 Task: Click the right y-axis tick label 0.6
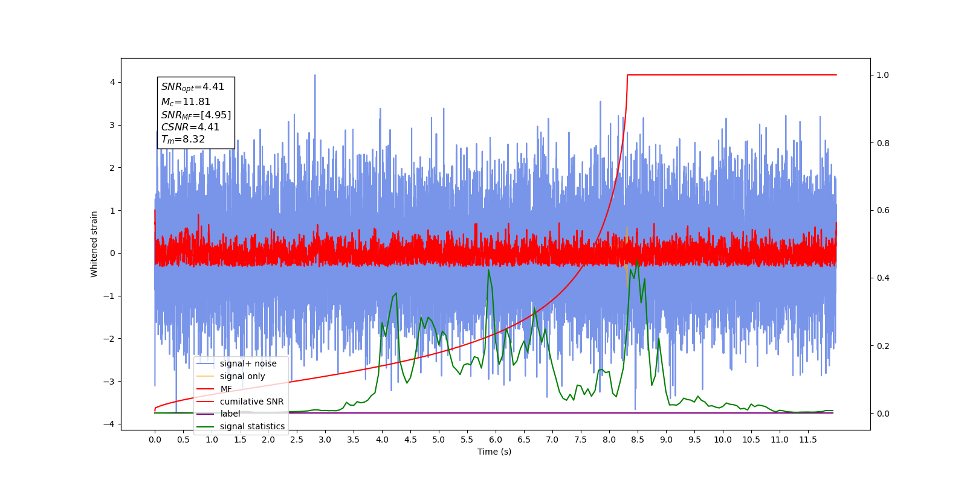click(883, 211)
